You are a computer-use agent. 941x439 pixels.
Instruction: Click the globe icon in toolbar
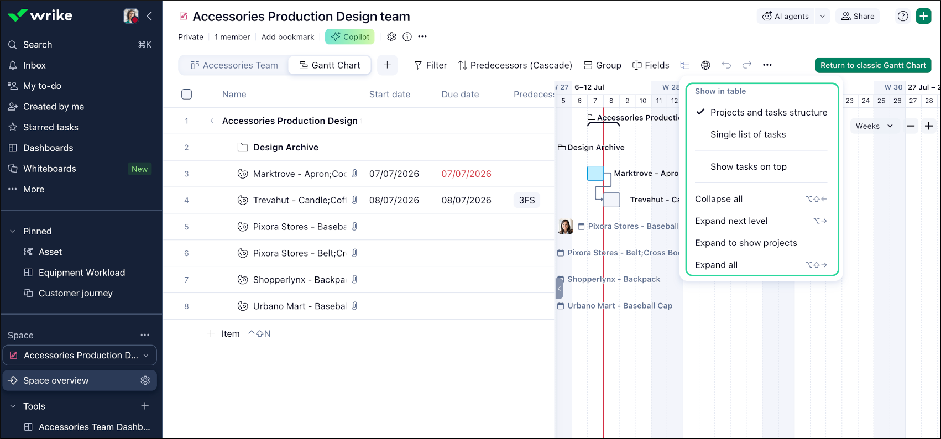[x=705, y=65]
